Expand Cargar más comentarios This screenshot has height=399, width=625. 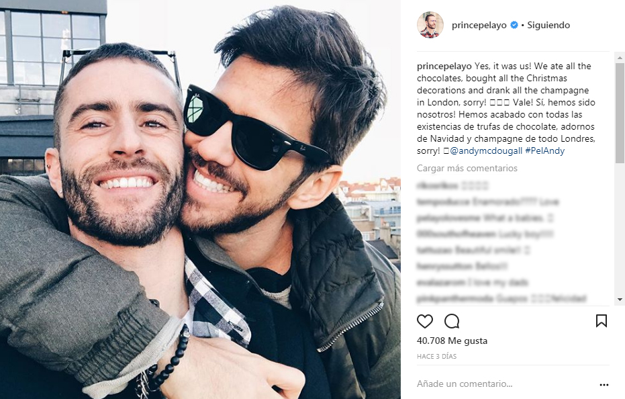point(467,169)
